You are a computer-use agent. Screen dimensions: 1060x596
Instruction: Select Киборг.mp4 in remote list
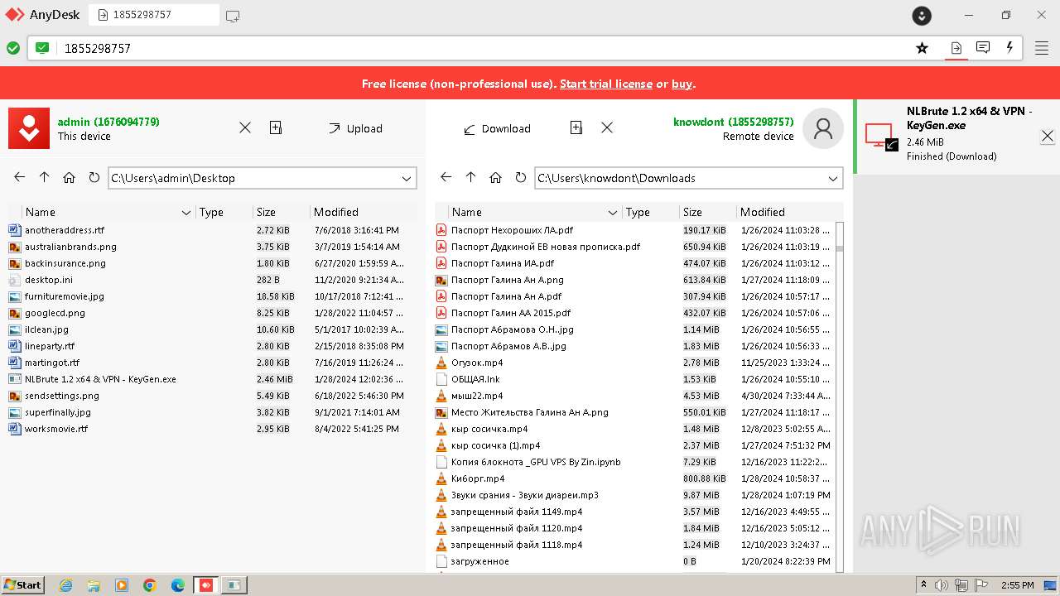tap(478, 478)
